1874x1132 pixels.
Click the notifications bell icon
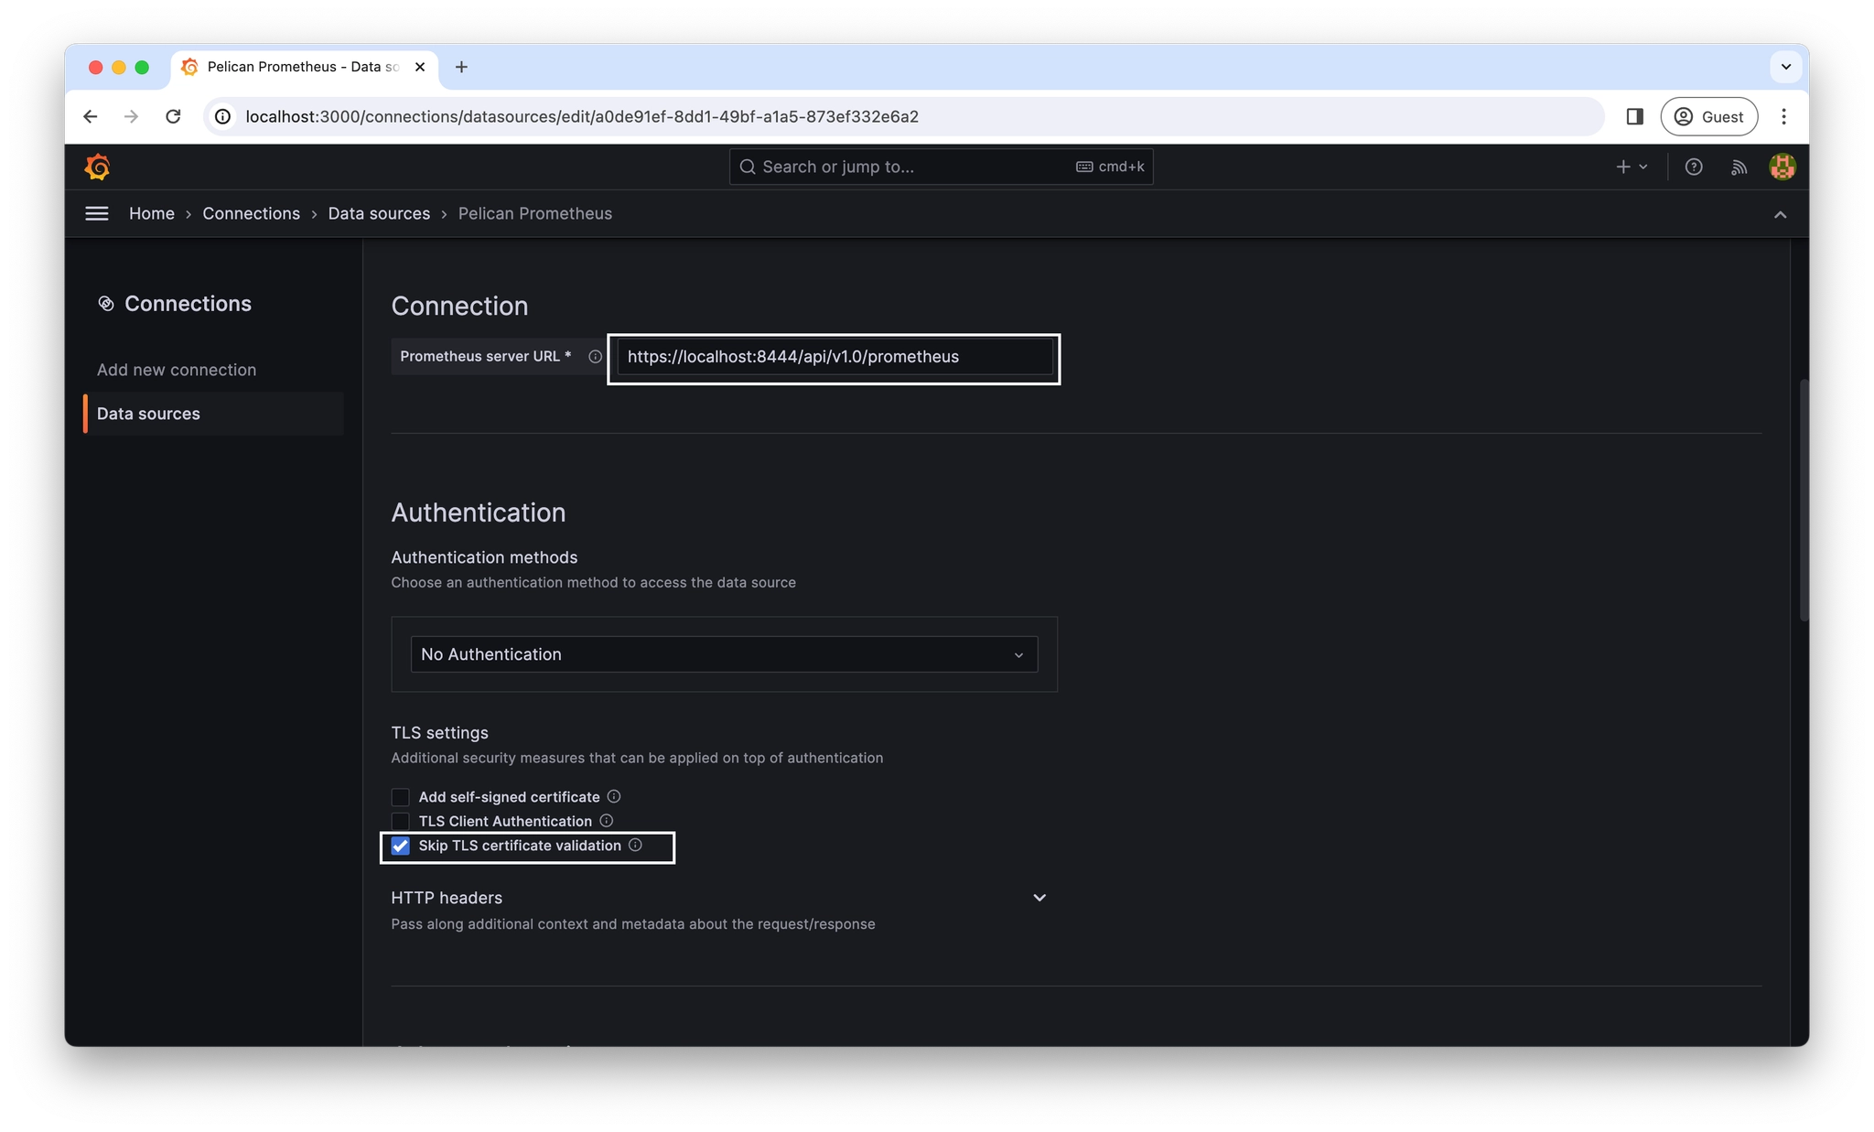pyautogui.click(x=1738, y=166)
